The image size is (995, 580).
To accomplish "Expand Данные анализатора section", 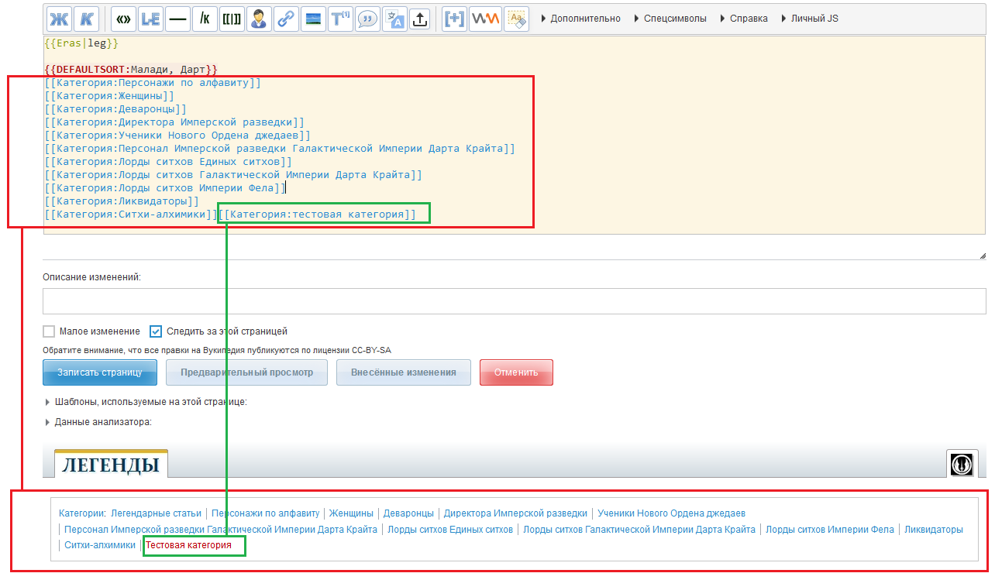I will pos(98,422).
